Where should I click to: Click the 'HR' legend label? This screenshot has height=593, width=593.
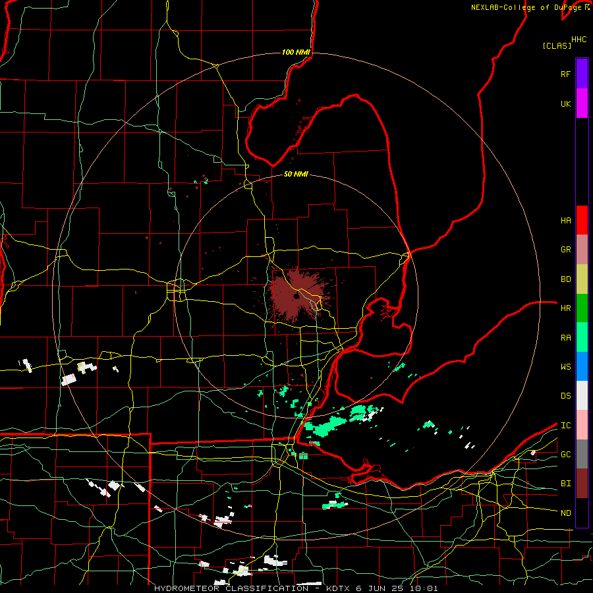pos(565,308)
